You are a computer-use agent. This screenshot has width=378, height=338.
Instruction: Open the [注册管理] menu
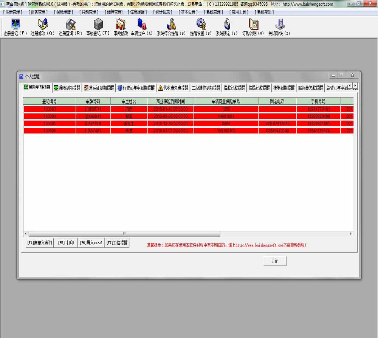point(13,12)
